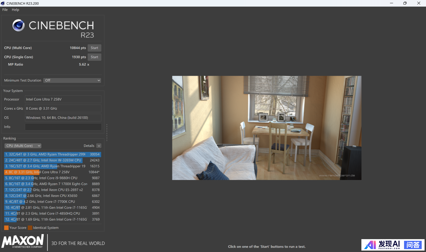Viewport: 426px width, 252px height.
Task: Start the CPU Multi Core test
Action: [94, 48]
